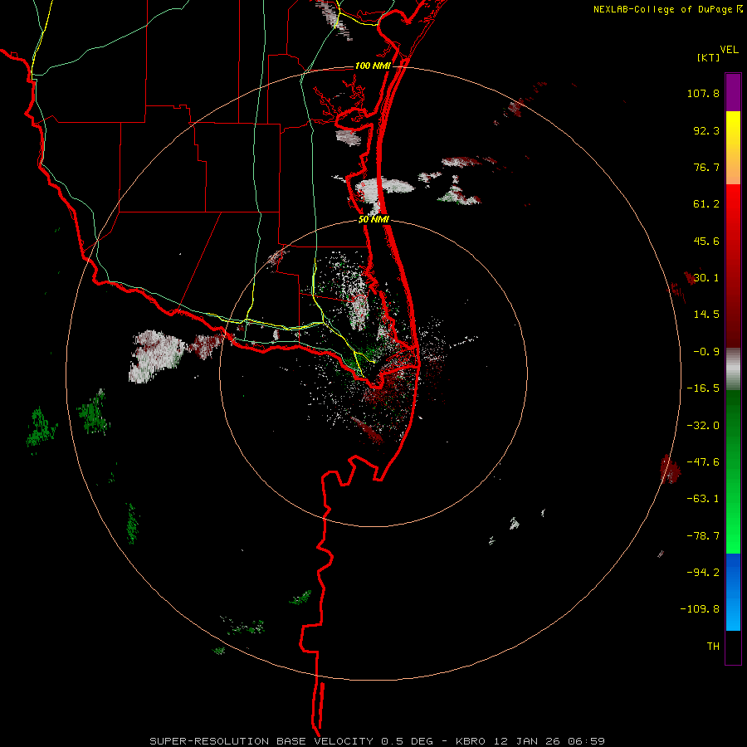Pick the purple band atop velocity scale
The width and height of the screenshot is (747, 747).
pyautogui.click(x=733, y=93)
